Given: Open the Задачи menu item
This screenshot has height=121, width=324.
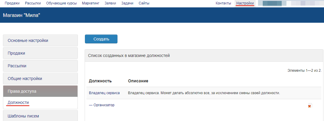Looking at the screenshot, I should tap(127, 3).
